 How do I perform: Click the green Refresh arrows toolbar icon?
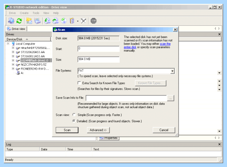pyautogui.click(x=19, y=21)
